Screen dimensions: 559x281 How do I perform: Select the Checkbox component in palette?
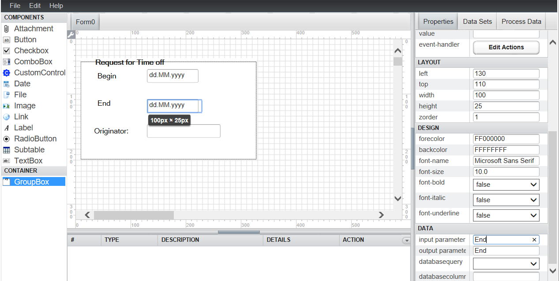pyautogui.click(x=31, y=51)
